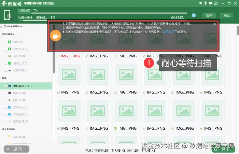239x154 pixels.
Task: Select the 照片库 (0) category label
Action: pyautogui.click(x=19, y=100)
